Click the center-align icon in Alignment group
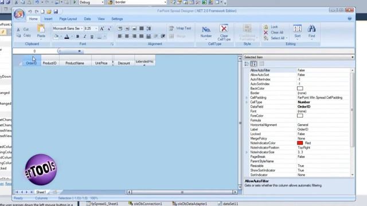The height and width of the screenshot is (206, 367). (127, 36)
